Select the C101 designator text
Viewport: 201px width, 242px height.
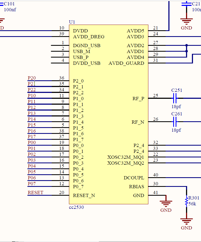tap(9, 4)
